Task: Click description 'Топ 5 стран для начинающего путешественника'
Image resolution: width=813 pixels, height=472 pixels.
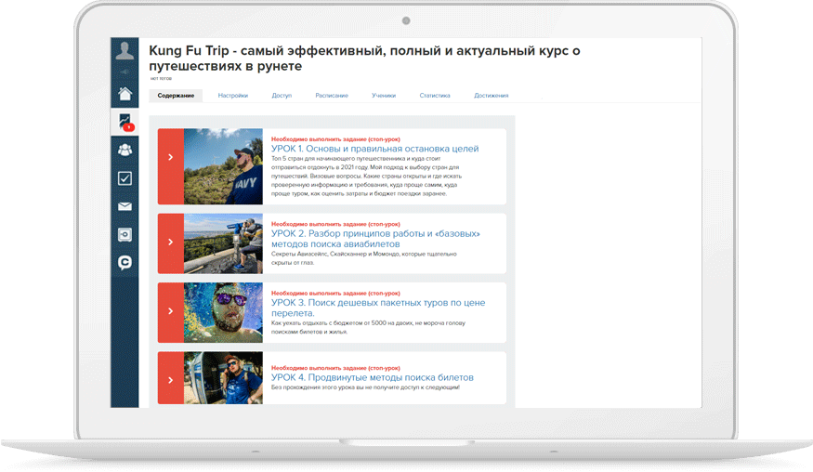Action: click(366, 176)
